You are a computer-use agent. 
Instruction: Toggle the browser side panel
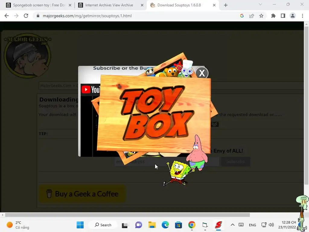[x=283, y=16]
